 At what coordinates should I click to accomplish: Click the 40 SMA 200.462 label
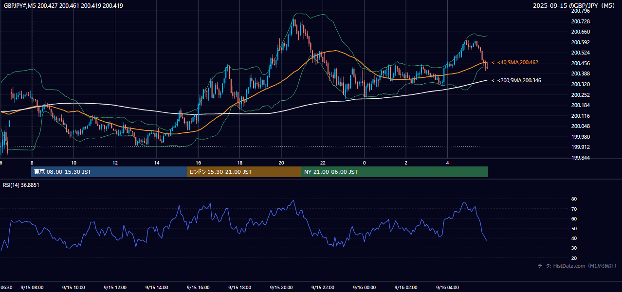click(x=515, y=62)
